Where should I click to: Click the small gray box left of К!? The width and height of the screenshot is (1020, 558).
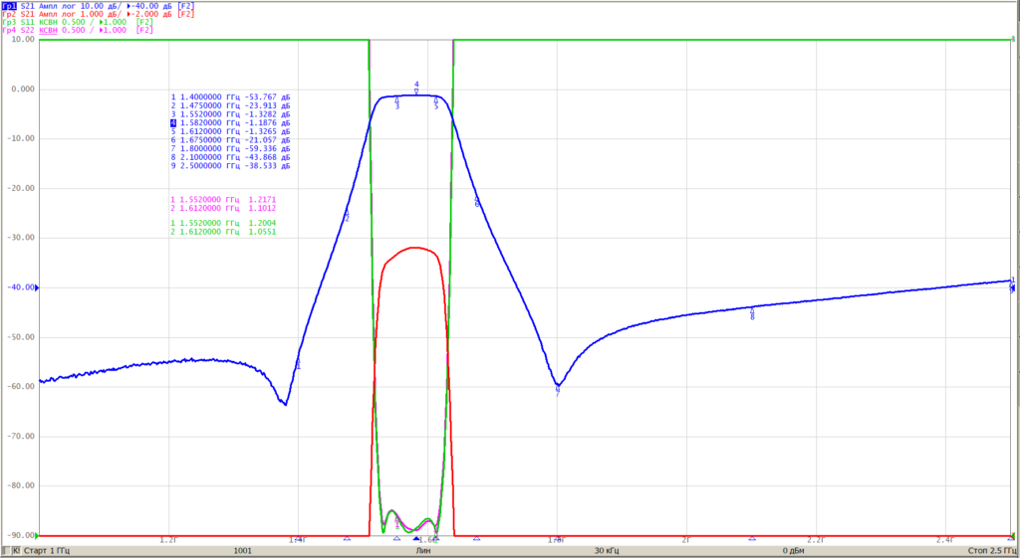(x=6, y=551)
